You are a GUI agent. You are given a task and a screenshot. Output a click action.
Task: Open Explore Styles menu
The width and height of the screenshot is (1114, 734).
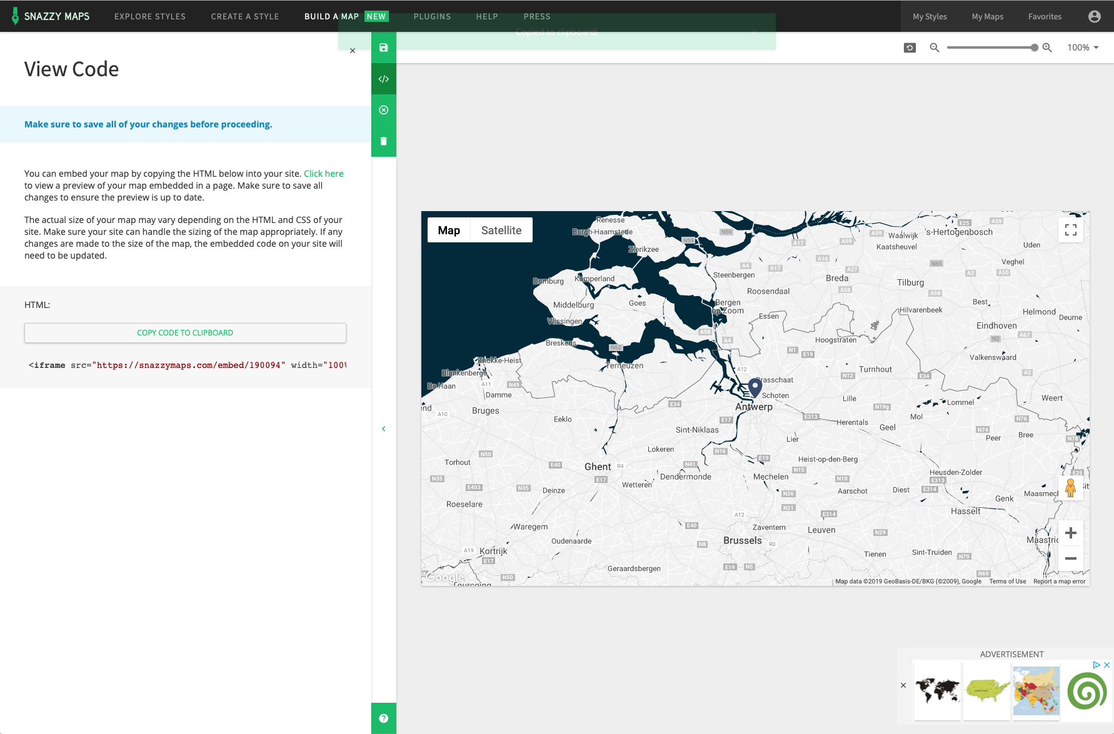[x=150, y=16]
